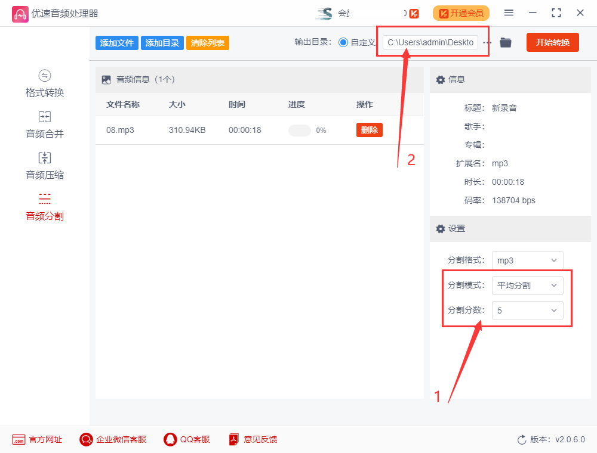The image size is (597, 453).
Task: Select the 音频分割 sidebar icon
Action: pos(44,206)
